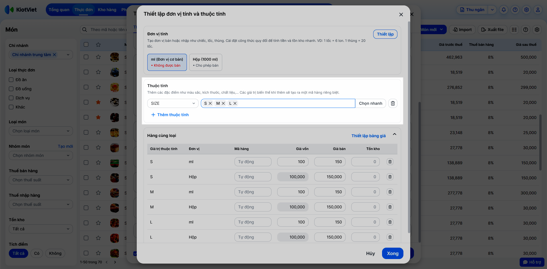The width and height of the screenshot is (547, 269).
Task: Open the SIZE attribute dropdown
Action: tap(173, 103)
